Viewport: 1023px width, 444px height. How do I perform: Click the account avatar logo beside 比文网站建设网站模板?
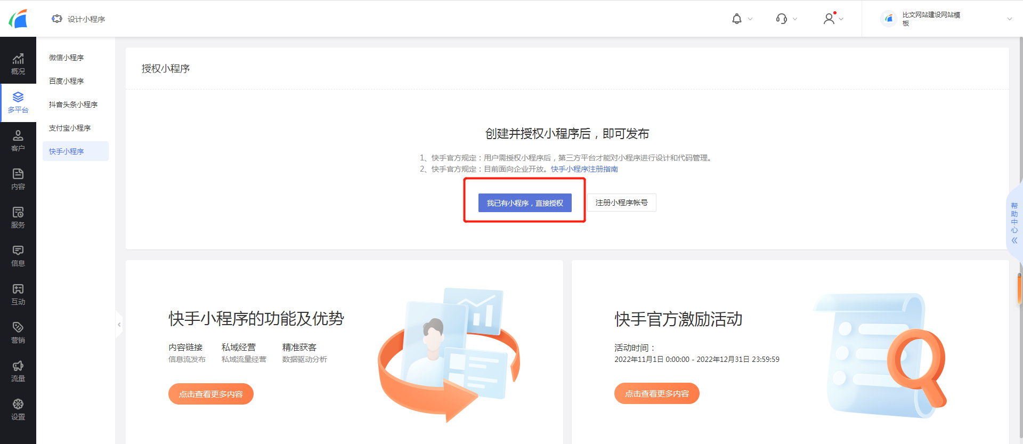click(x=889, y=19)
